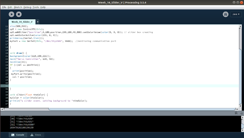This screenshot has width=244, height=138.
Task: Click console output '103479102109130139'
Action: click(22, 128)
